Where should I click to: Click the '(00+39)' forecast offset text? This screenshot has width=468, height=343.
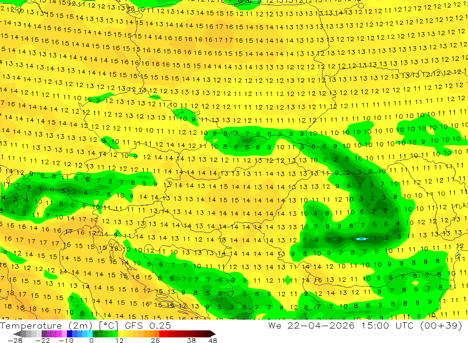[x=441, y=325]
